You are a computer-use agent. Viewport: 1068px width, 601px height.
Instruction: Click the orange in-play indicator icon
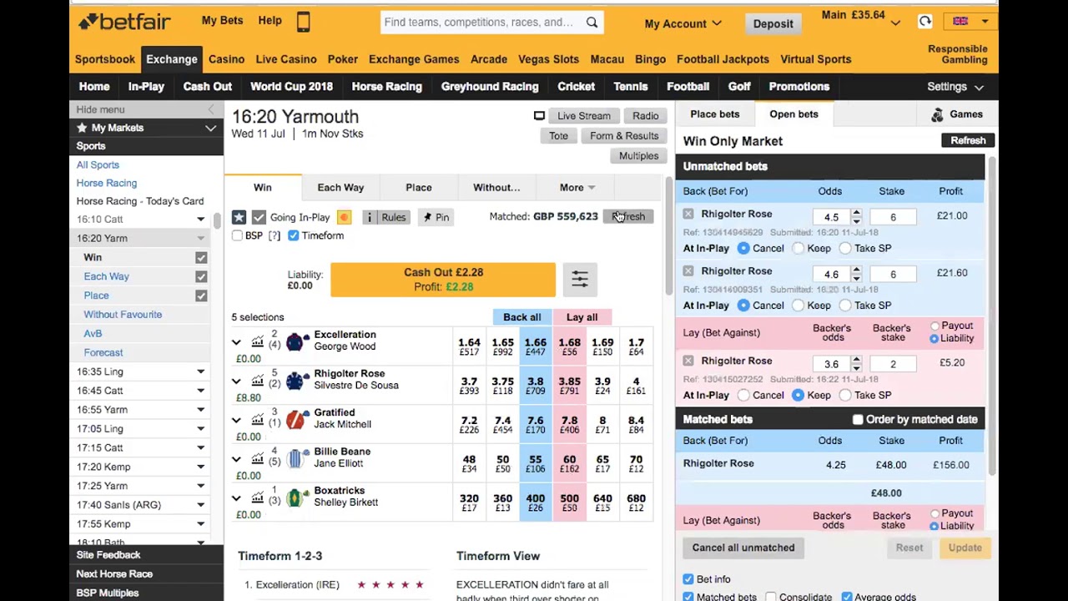pos(344,217)
